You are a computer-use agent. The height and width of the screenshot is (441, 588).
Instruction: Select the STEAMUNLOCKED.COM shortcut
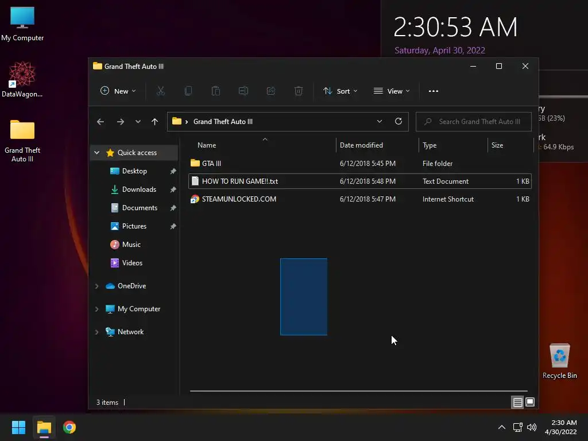tap(360, 199)
